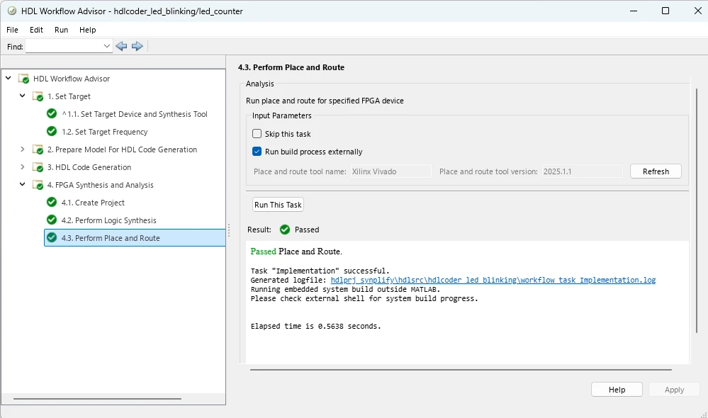
Task: Select 1.1. Set Target Device and Synthesis Tool
Action: point(135,114)
